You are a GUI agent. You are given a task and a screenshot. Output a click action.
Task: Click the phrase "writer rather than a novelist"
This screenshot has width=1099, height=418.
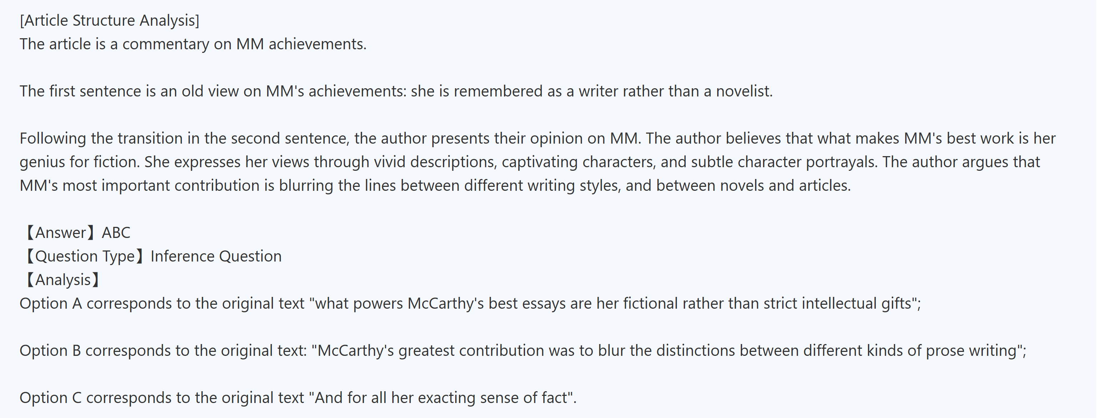pos(675,91)
